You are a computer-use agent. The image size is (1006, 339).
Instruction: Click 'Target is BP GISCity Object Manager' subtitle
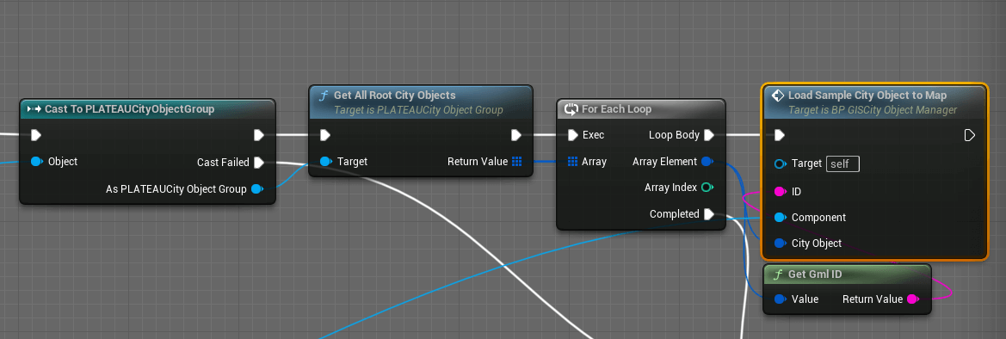(x=873, y=110)
